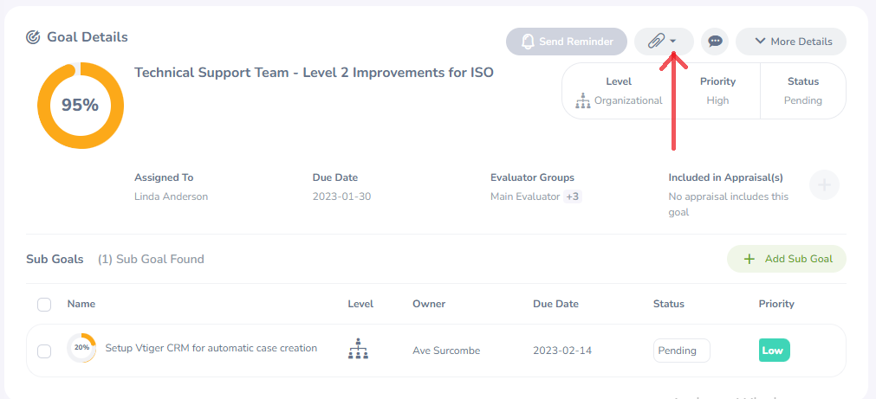Viewport: 876px width, 399px height.
Task: Expand the More Details section
Action: pyautogui.click(x=791, y=42)
